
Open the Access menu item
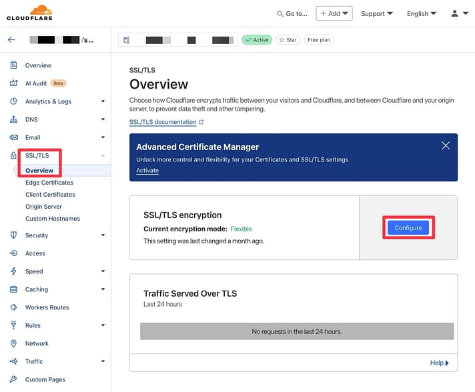point(35,253)
